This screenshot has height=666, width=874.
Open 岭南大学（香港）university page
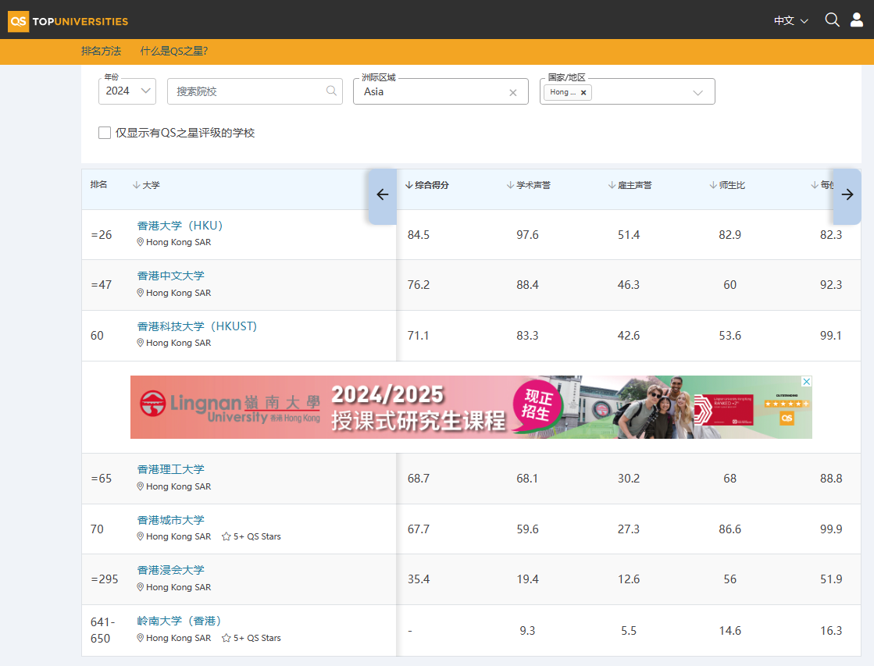pos(180,621)
